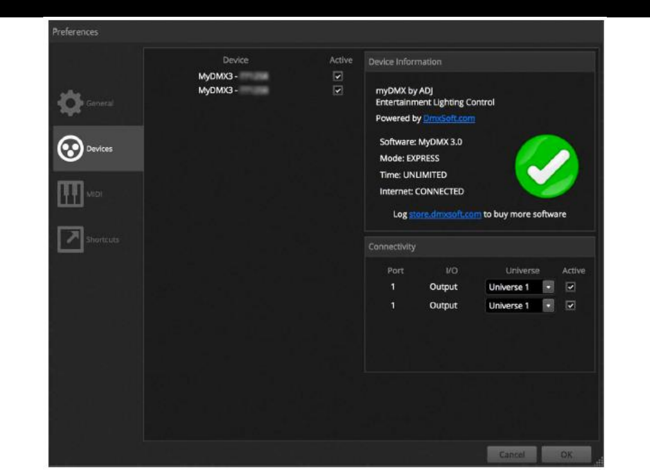Open the General preferences tab
The height and width of the screenshot is (470, 650).
98,103
